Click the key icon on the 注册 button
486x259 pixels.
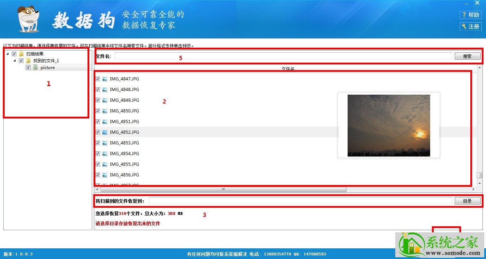pyautogui.click(x=464, y=26)
